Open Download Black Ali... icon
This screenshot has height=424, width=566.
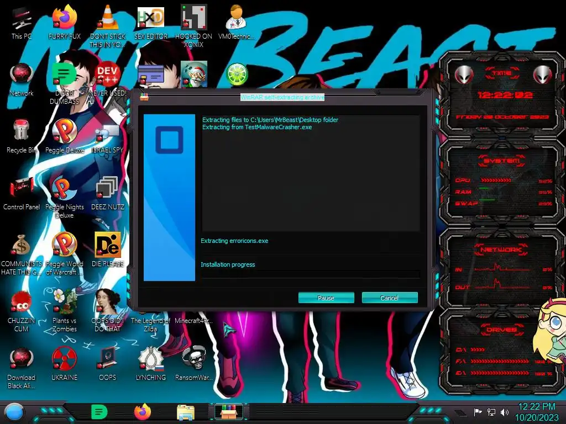[x=22, y=368]
